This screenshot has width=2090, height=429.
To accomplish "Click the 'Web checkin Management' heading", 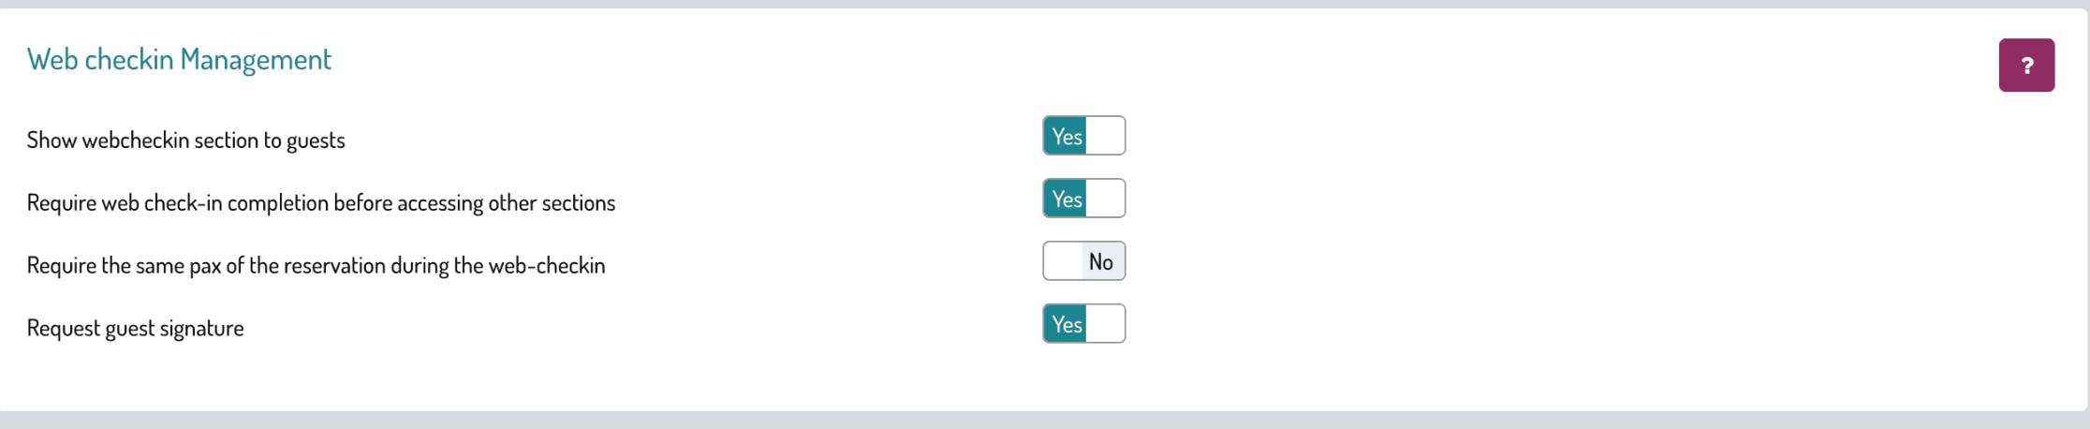I will (x=179, y=60).
